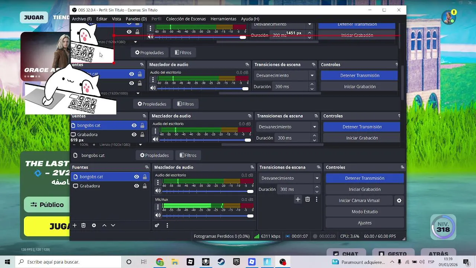Open the mixer footer three-dot menu
Image resolution: width=476 pixels, height=268 pixels.
tap(167, 225)
